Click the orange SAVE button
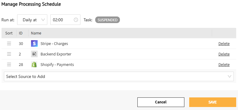The height and width of the screenshot is (110, 238). click(213, 102)
